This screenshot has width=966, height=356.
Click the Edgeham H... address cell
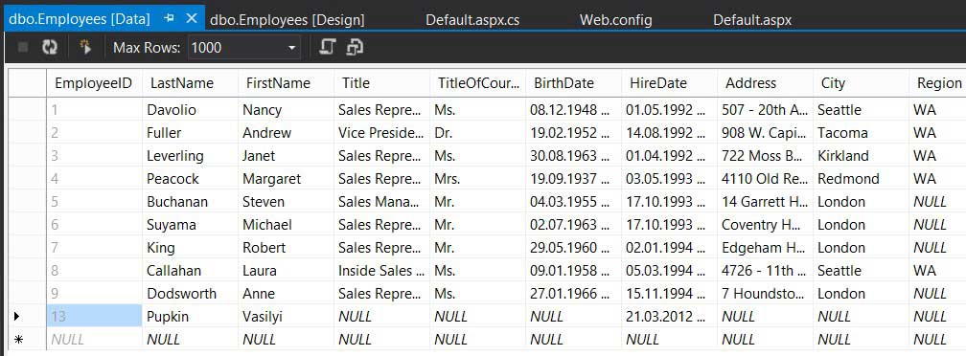765,248
